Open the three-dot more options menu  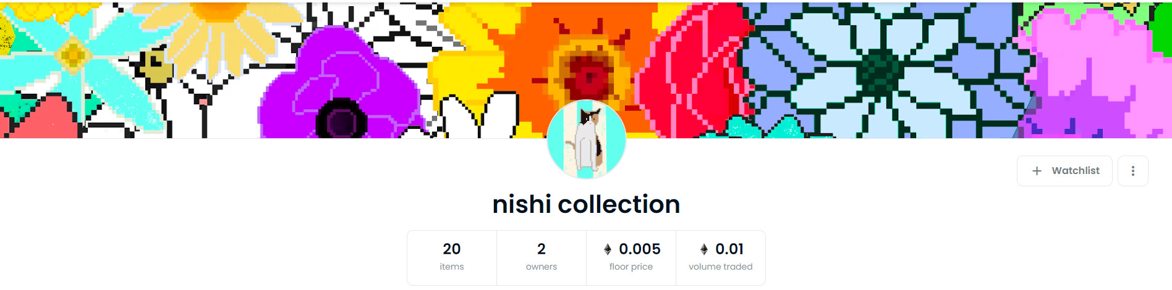click(x=1133, y=171)
